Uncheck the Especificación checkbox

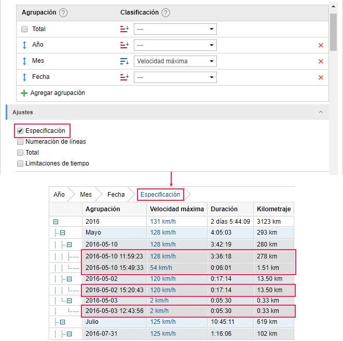click(20, 131)
